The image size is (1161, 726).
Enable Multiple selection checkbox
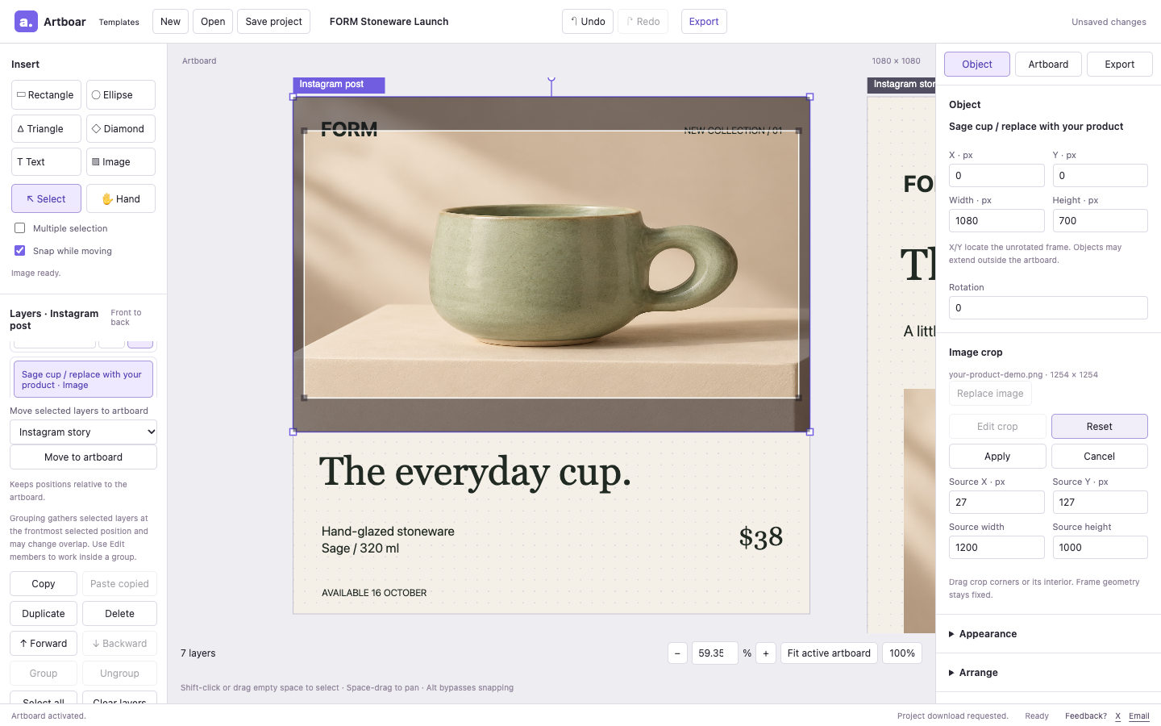pyautogui.click(x=20, y=228)
